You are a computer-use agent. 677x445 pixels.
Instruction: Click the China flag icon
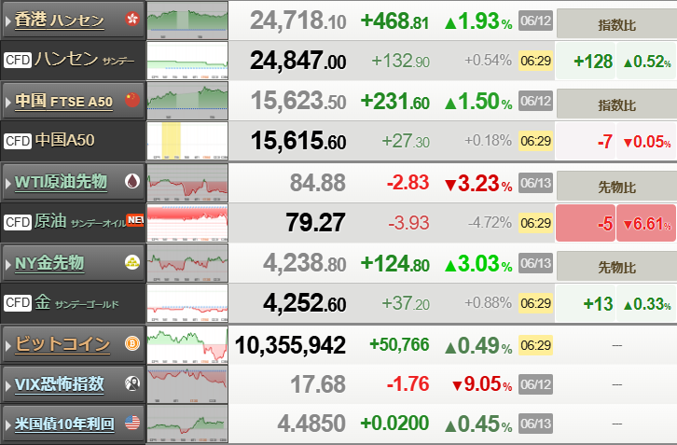(132, 100)
